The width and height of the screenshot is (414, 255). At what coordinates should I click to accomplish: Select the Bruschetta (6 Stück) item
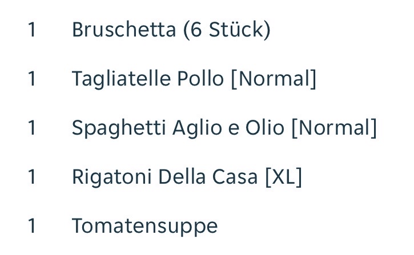[x=171, y=30]
